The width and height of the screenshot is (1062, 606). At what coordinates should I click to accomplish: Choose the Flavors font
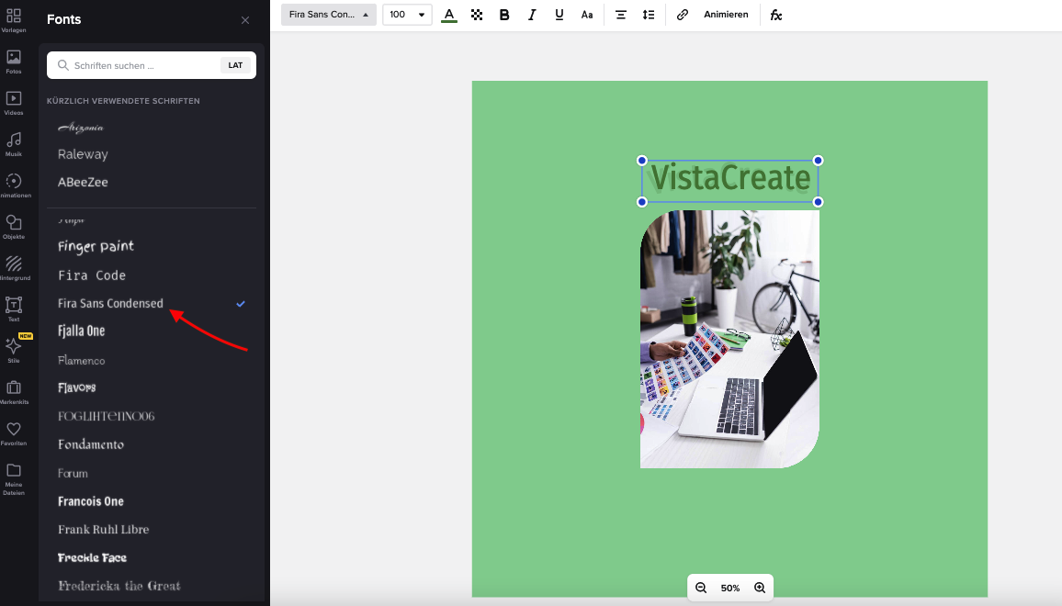tap(76, 387)
